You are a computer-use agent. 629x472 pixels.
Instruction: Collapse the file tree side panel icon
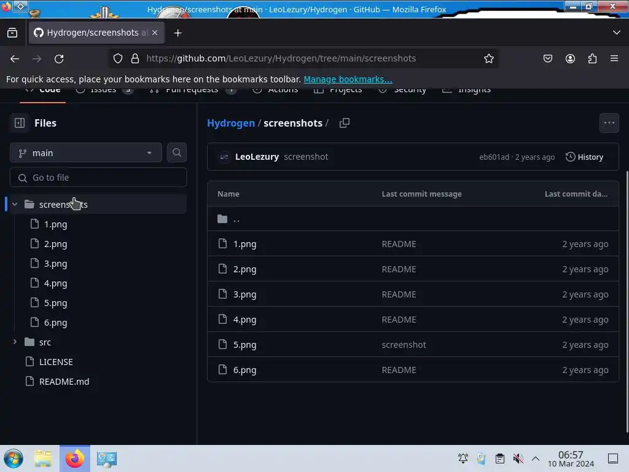click(20, 123)
